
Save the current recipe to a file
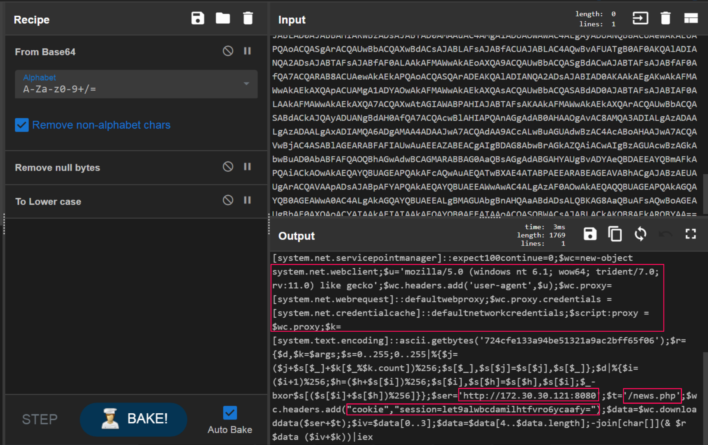(198, 18)
